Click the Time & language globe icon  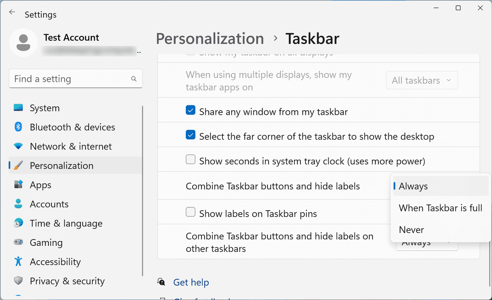coord(18,223)
